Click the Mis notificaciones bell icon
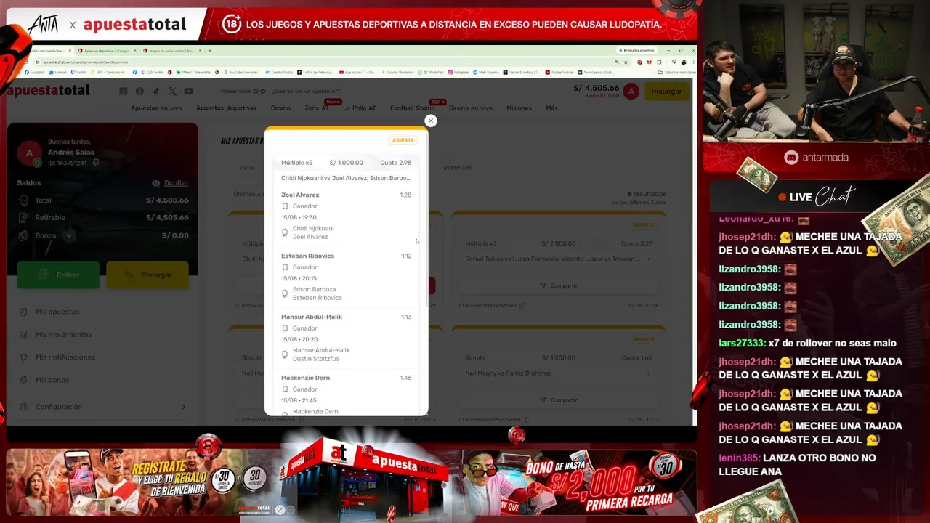 [24, 357]
